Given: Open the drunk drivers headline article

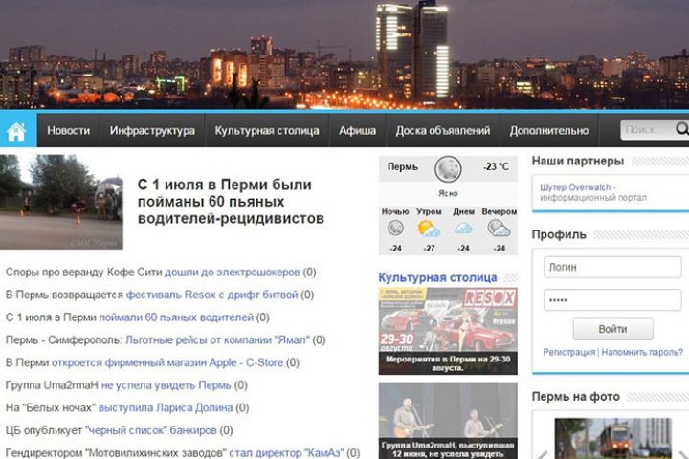Looking at the screenshot, I should (x=231, y=201).
